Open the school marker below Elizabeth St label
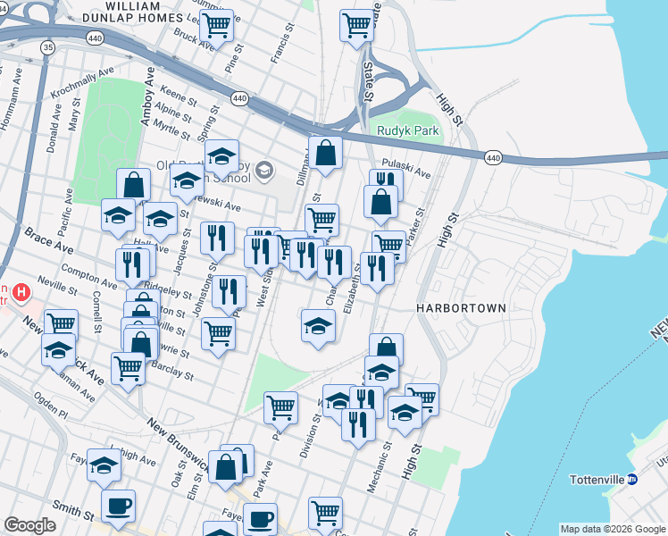The width and height of the screenshot is (668, 536). 318,330
